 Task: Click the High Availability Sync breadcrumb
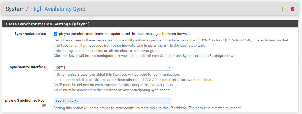point(58,9)
